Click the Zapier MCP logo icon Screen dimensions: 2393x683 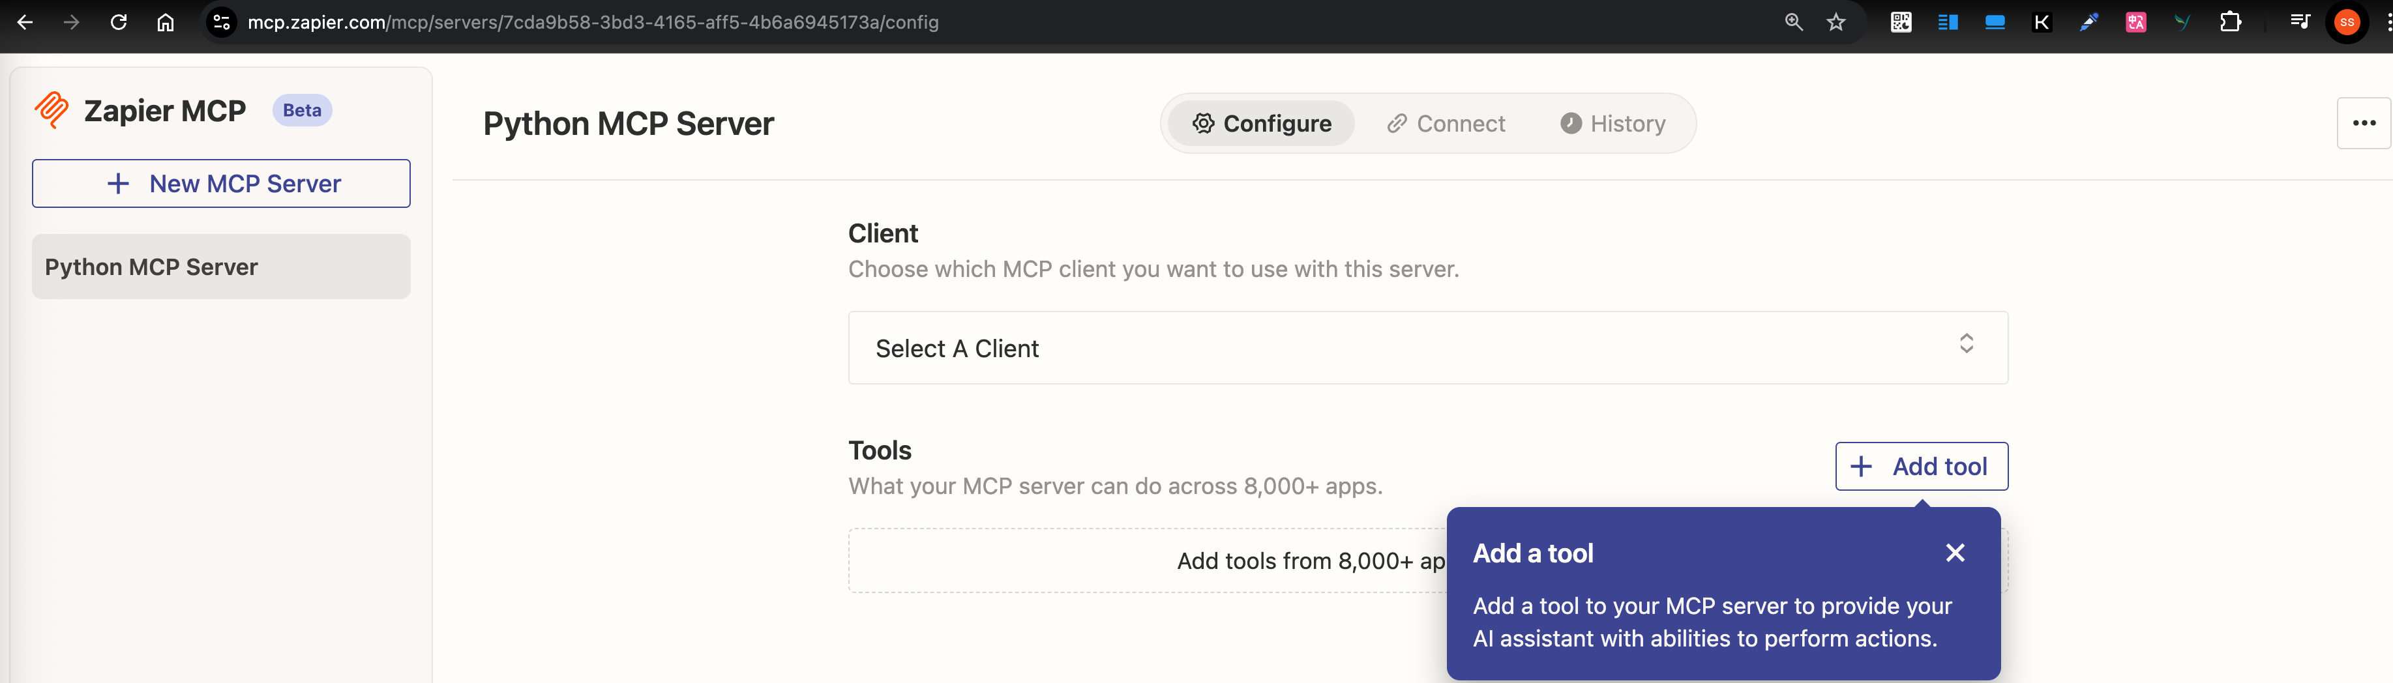click(x=51, y=110)
